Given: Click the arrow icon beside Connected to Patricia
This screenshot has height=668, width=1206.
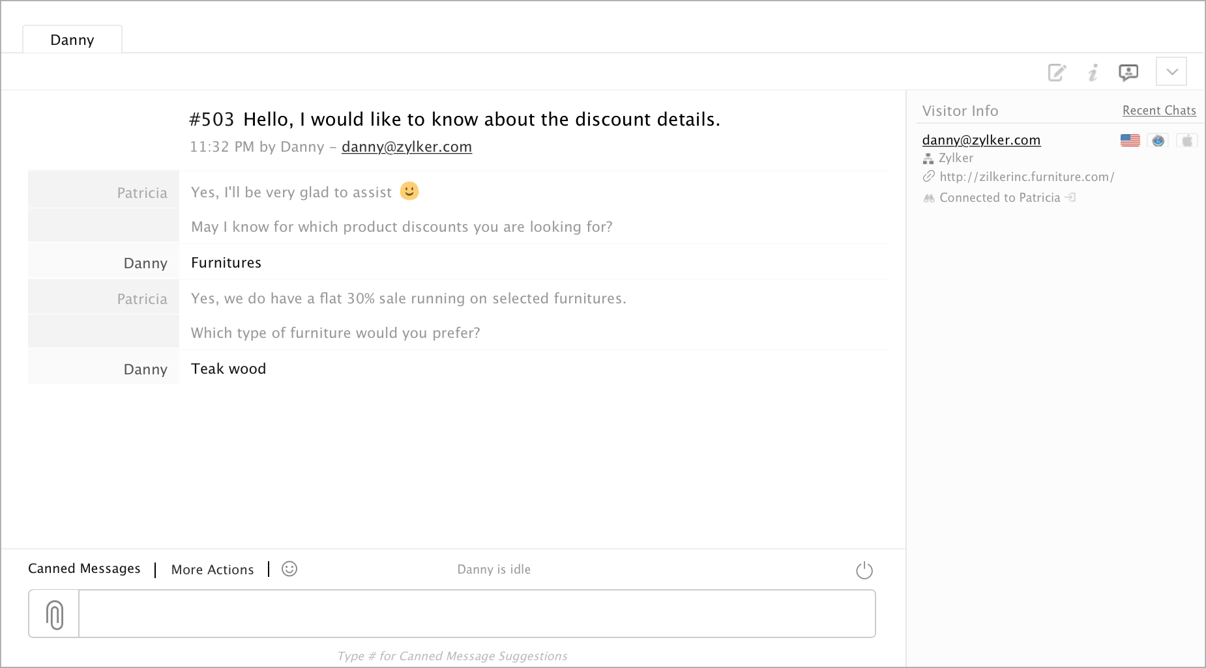Looking at the screenshot, I should [1070, 197].
